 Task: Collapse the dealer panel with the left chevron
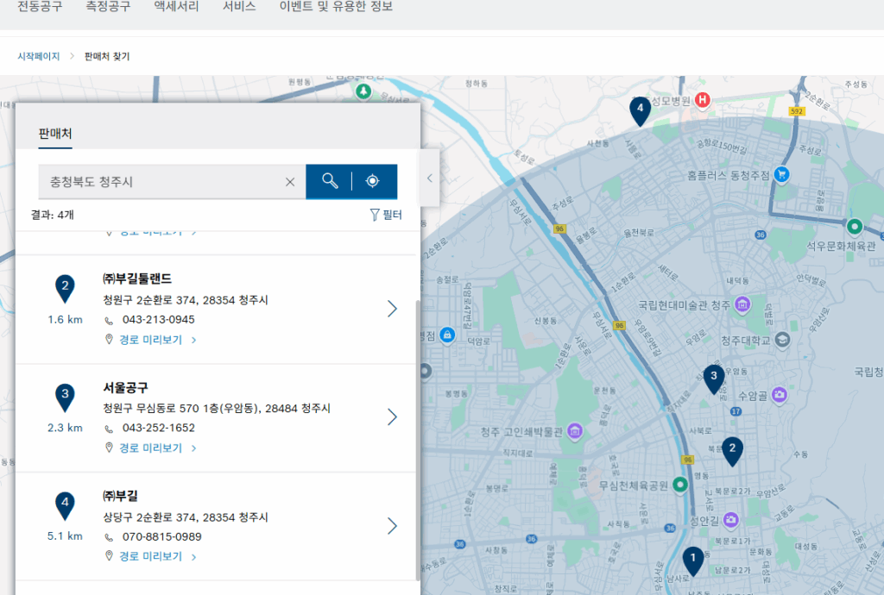click(x=430, y=178)
